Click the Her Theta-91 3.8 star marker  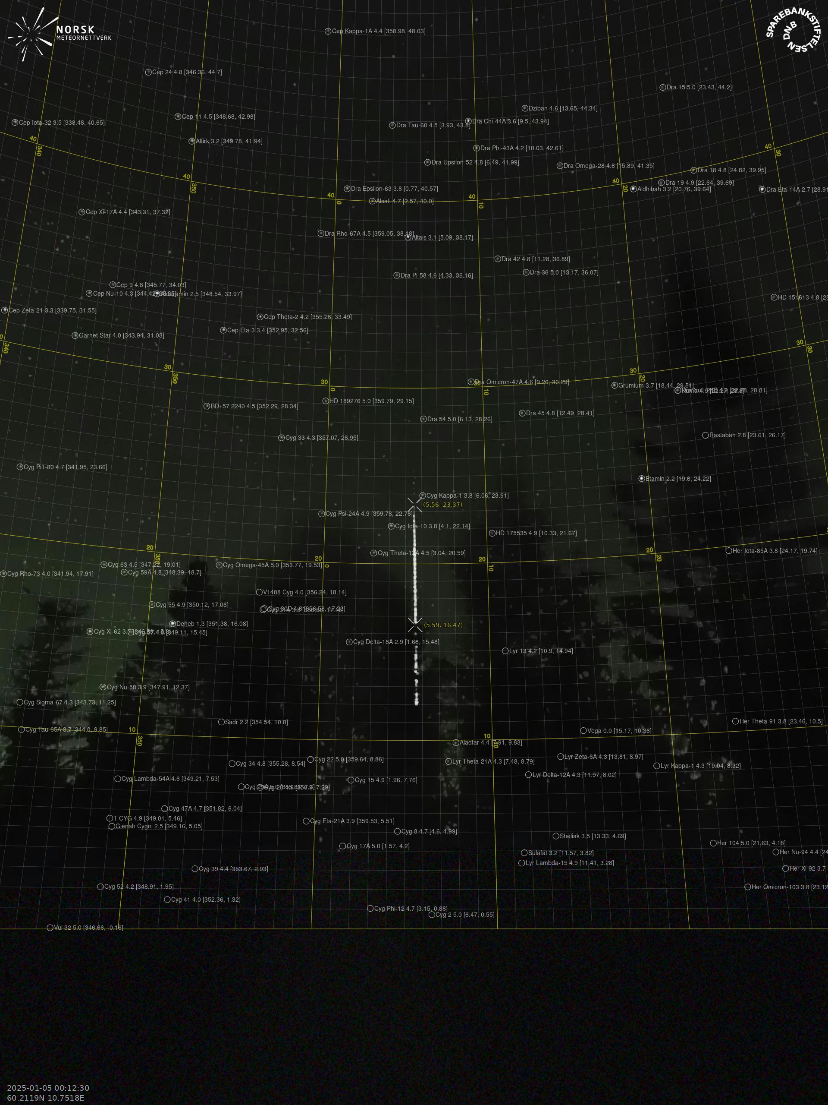coord(736,721)
